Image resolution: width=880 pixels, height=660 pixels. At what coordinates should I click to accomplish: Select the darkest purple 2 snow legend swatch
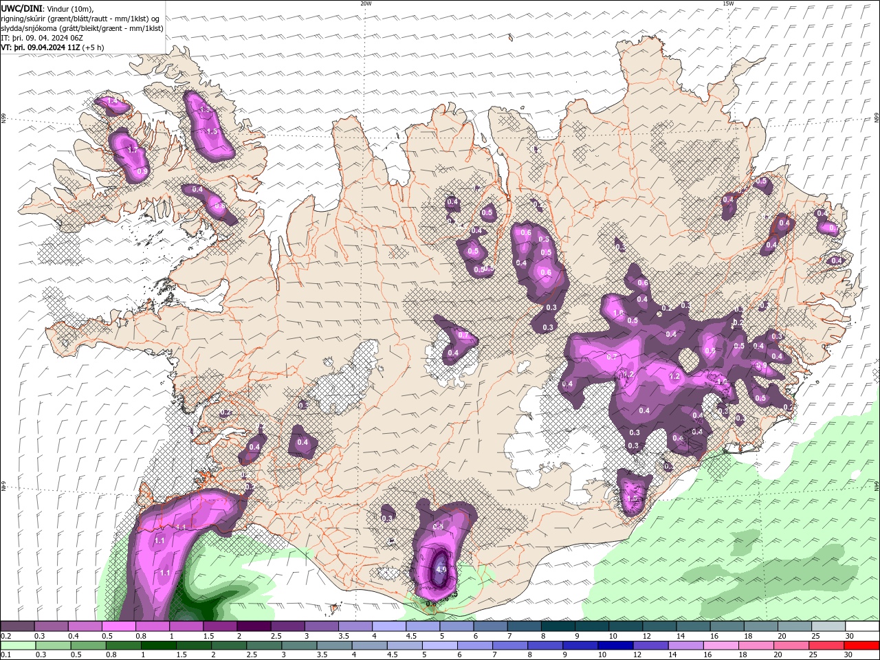tap(254, 626)
